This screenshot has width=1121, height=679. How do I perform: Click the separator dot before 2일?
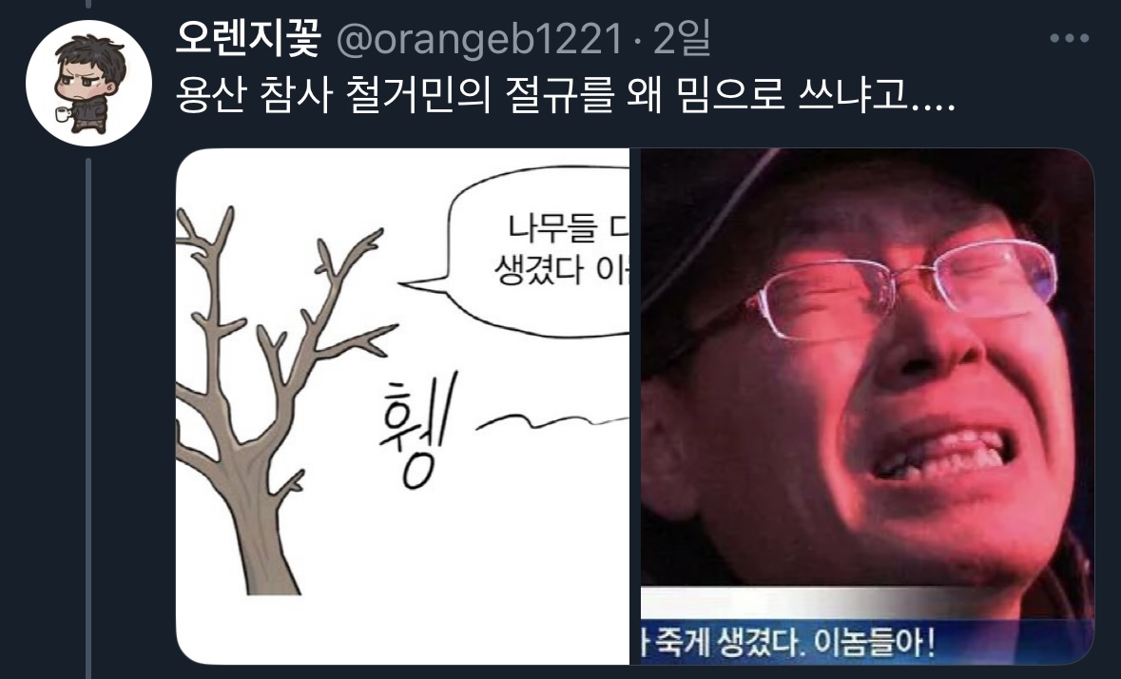pyautogui.click(x=638, y=40)
